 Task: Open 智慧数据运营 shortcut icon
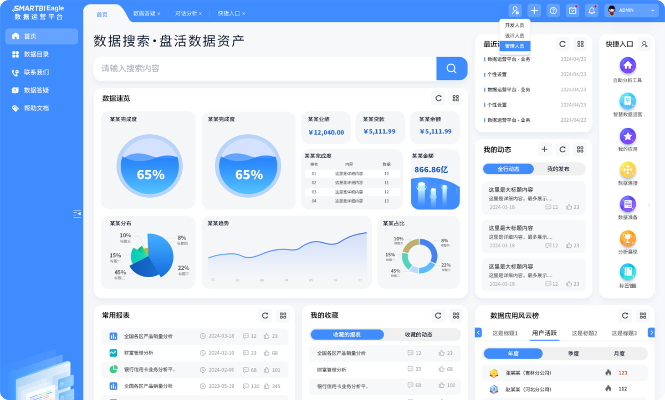[627, 100]
